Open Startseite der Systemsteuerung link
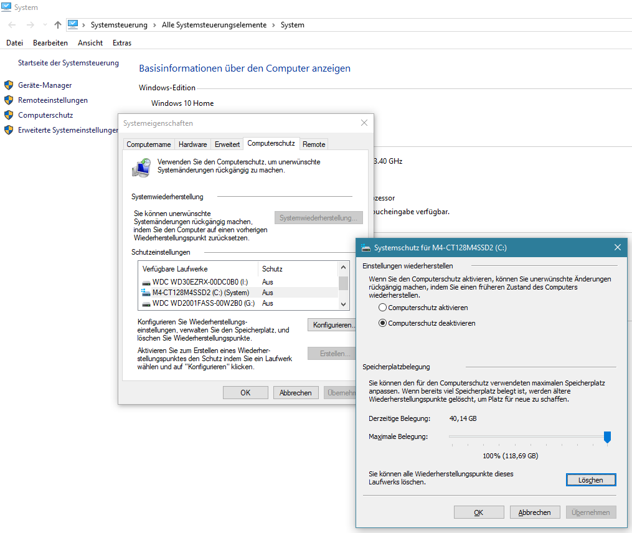This screenshot has height=533, width=632. coord(68,63)
